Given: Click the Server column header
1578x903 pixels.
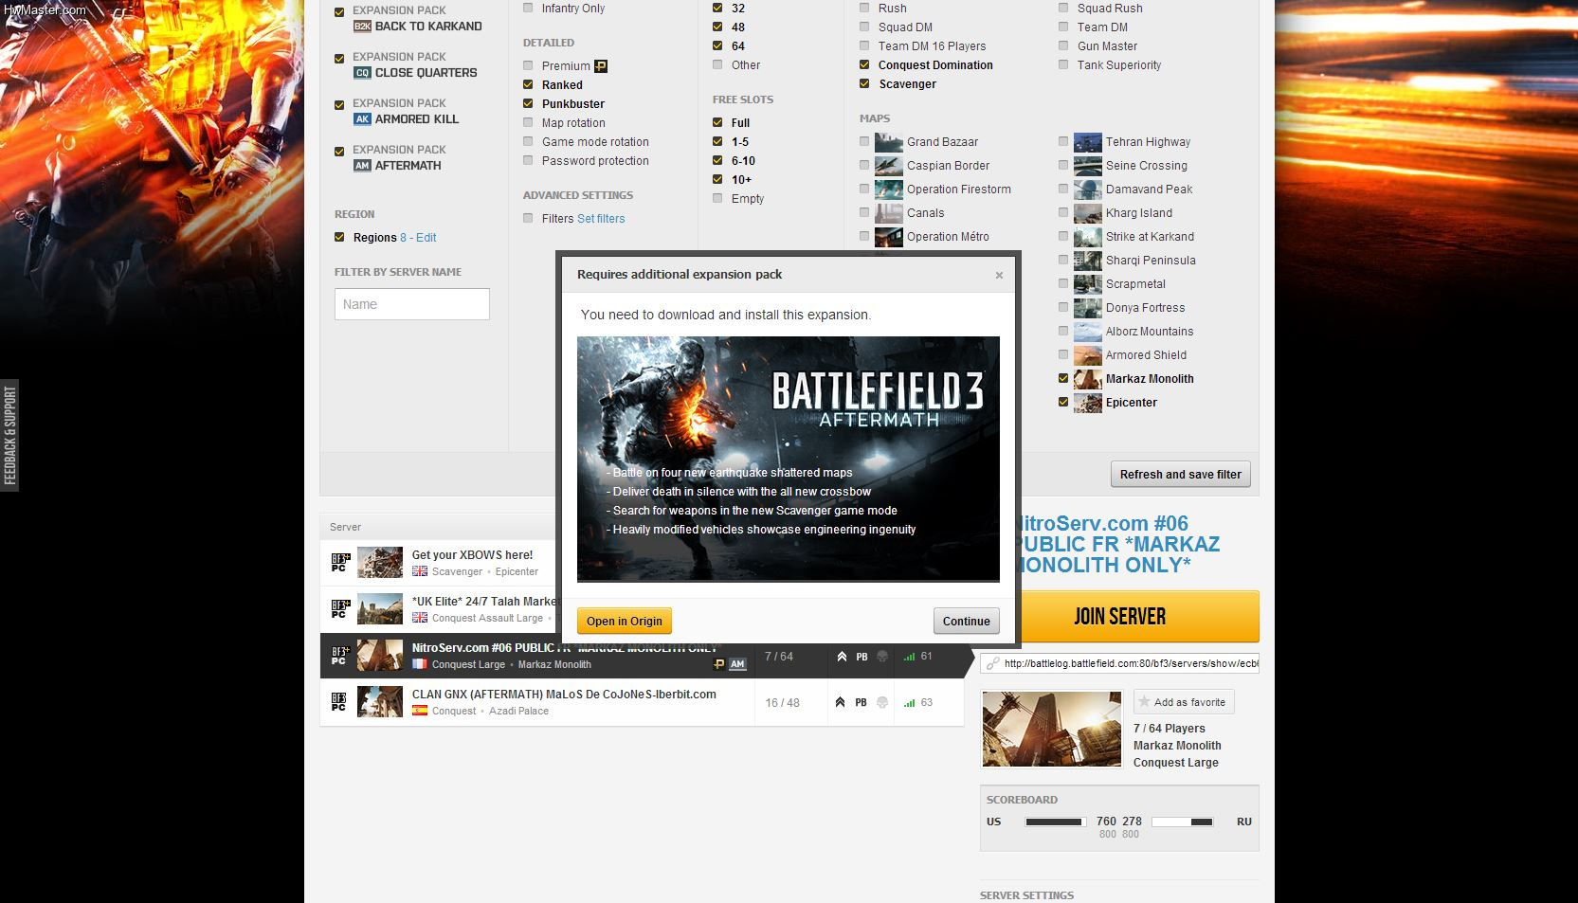Looking at the screenshot, I should pos(345,527).
